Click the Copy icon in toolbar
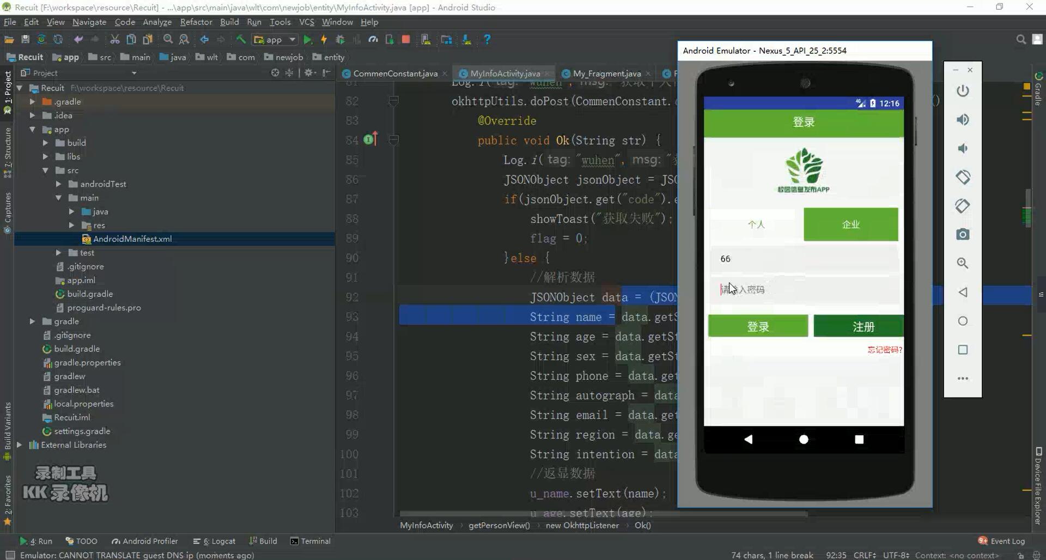Image resolution: width=1046 pixels, height=560 pixels. pyautogui.click(x=131, y=39)
